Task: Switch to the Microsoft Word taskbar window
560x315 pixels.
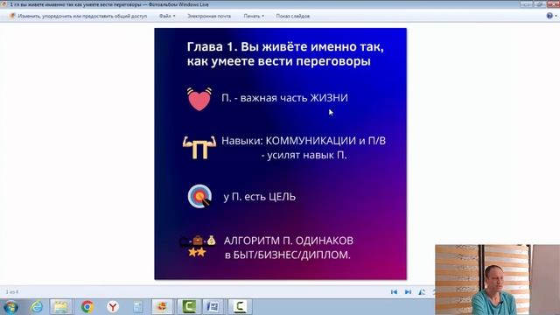Action: click(x=213, y=307)
